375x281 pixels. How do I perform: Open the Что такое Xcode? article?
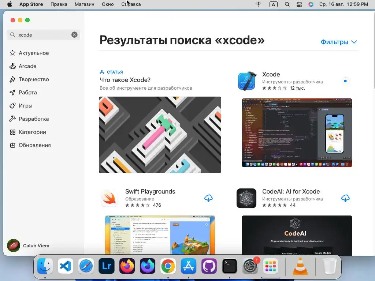coord(125,80)
